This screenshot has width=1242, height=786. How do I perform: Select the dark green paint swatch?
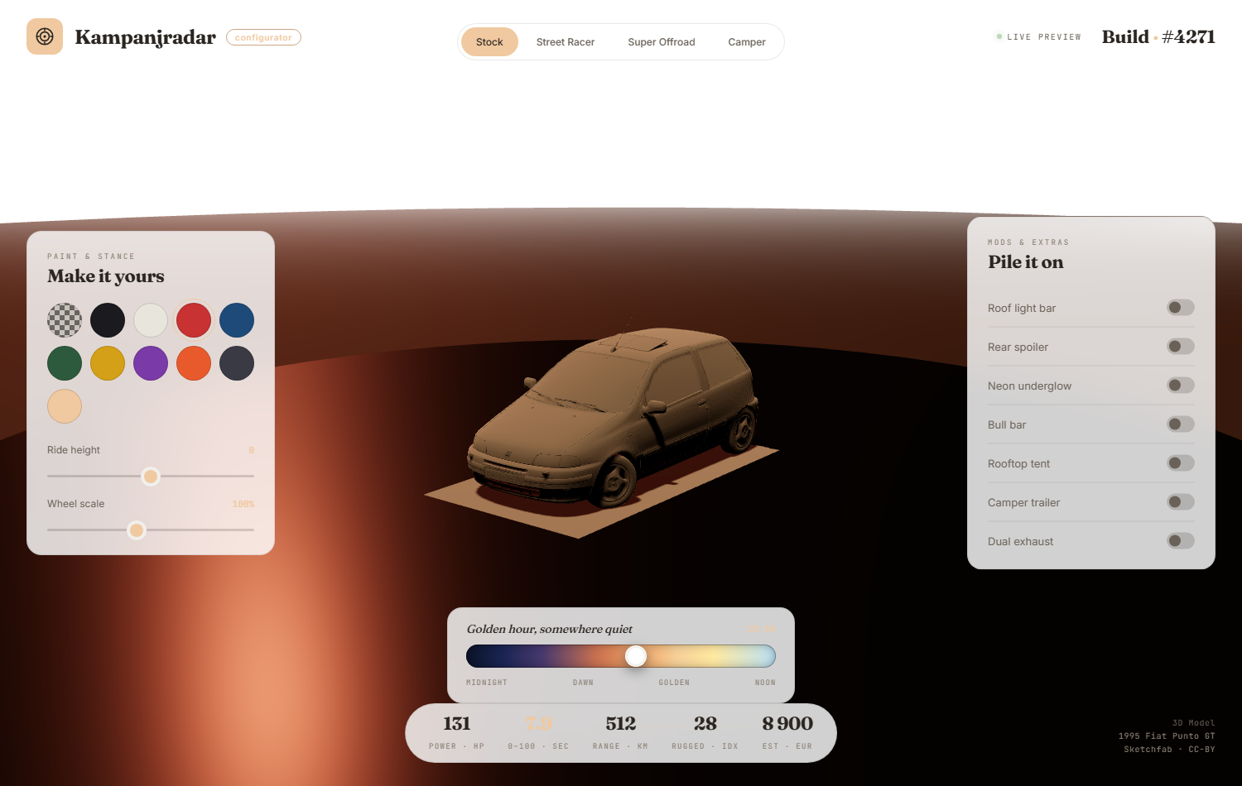pyautogui.click(x=65, y=363)
